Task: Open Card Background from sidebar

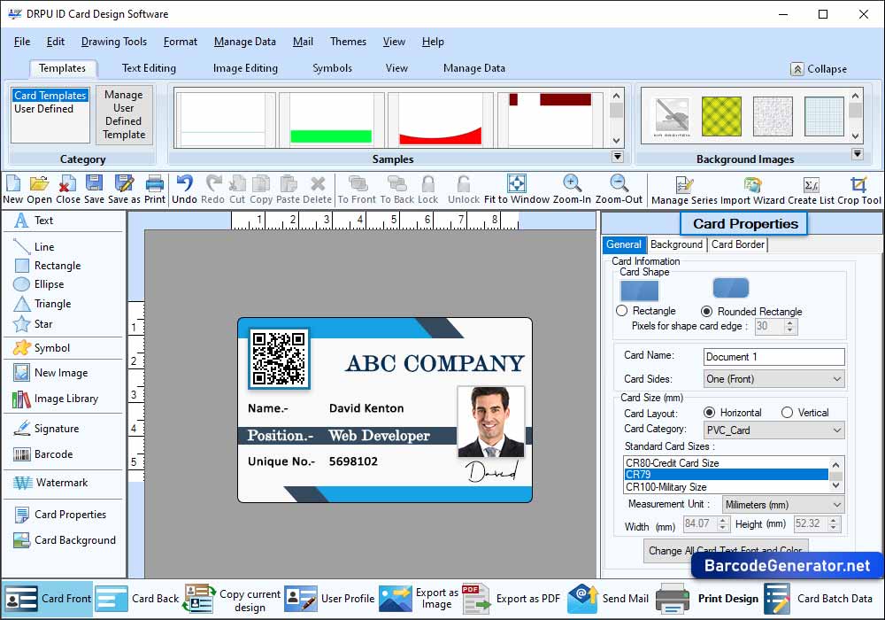Action: click(x=65, y=540)
